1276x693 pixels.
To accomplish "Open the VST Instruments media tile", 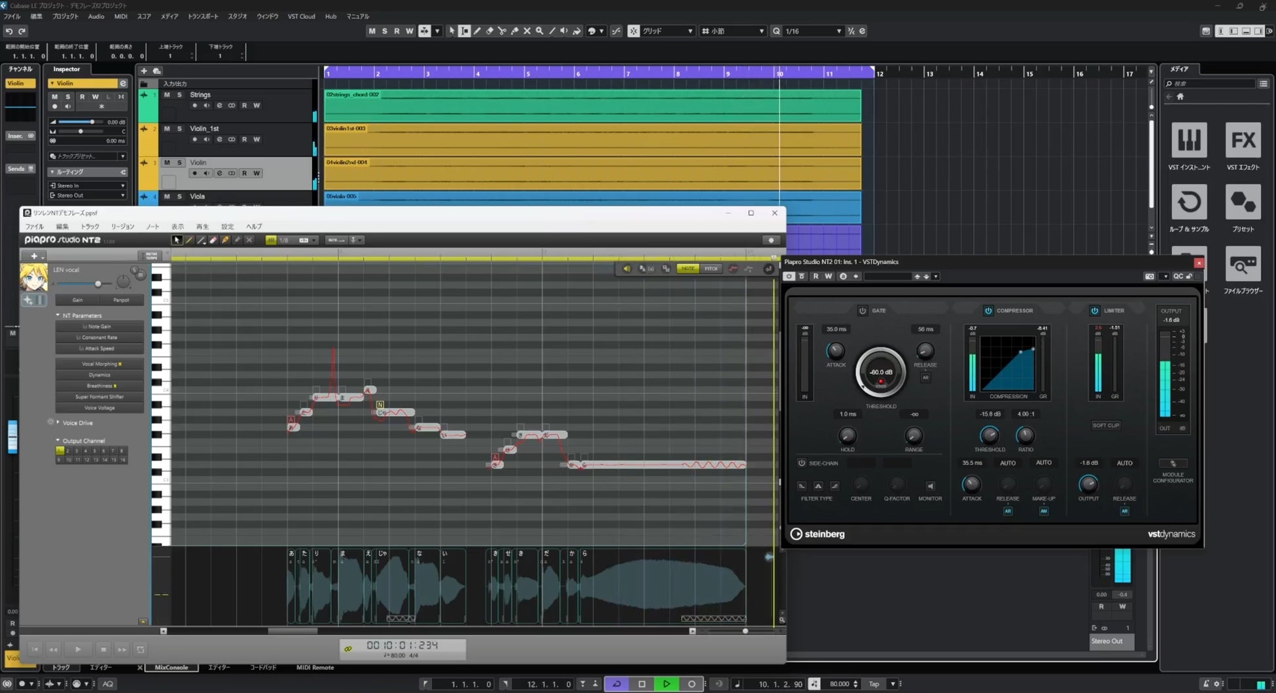I will 1188,140.
